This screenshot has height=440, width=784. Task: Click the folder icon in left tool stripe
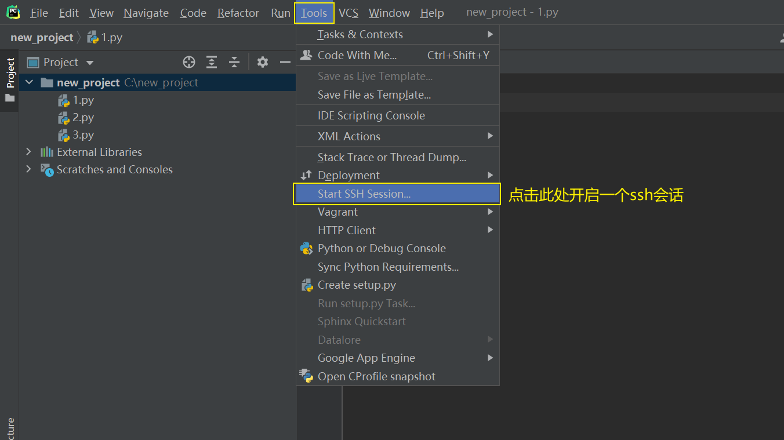10,98
